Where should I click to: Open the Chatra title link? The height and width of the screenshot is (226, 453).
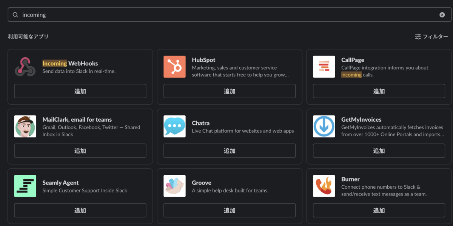pos(200,123)
